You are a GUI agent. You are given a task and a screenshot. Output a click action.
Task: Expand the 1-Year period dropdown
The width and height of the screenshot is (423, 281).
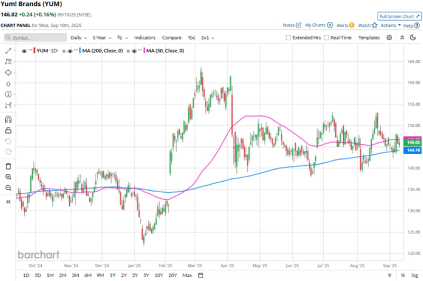point(101,38)
